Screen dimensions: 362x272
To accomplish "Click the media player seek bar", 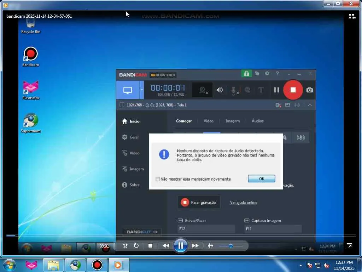I will coord(181,236).
